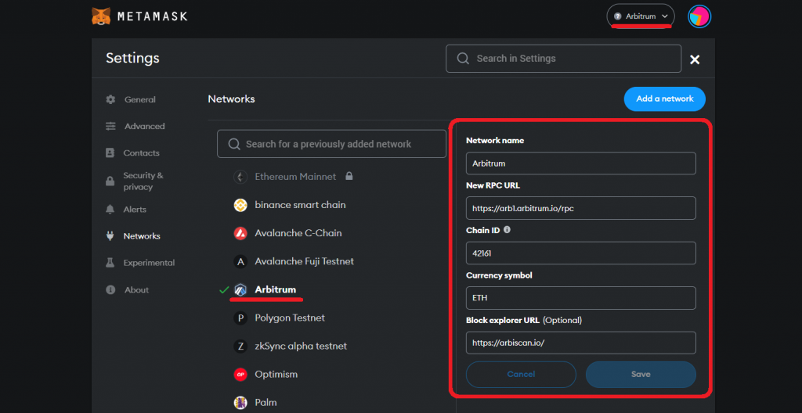Screen dimensions: 802x413
Task: Expand the Arbitrum network selector dropdown
Action: 641,16
